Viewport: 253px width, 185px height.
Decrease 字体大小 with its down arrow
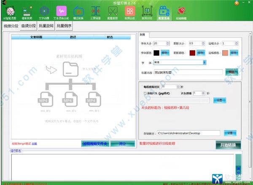tap(168, 44)
